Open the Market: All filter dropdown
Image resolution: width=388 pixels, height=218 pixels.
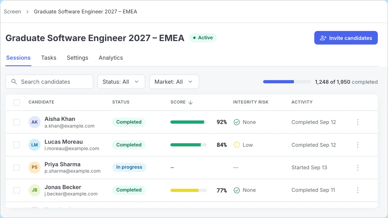click(174, 82)
